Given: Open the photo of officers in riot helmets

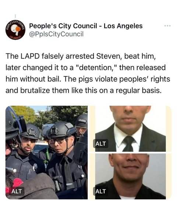Looking at the screenshot, I should coord(46,152).
